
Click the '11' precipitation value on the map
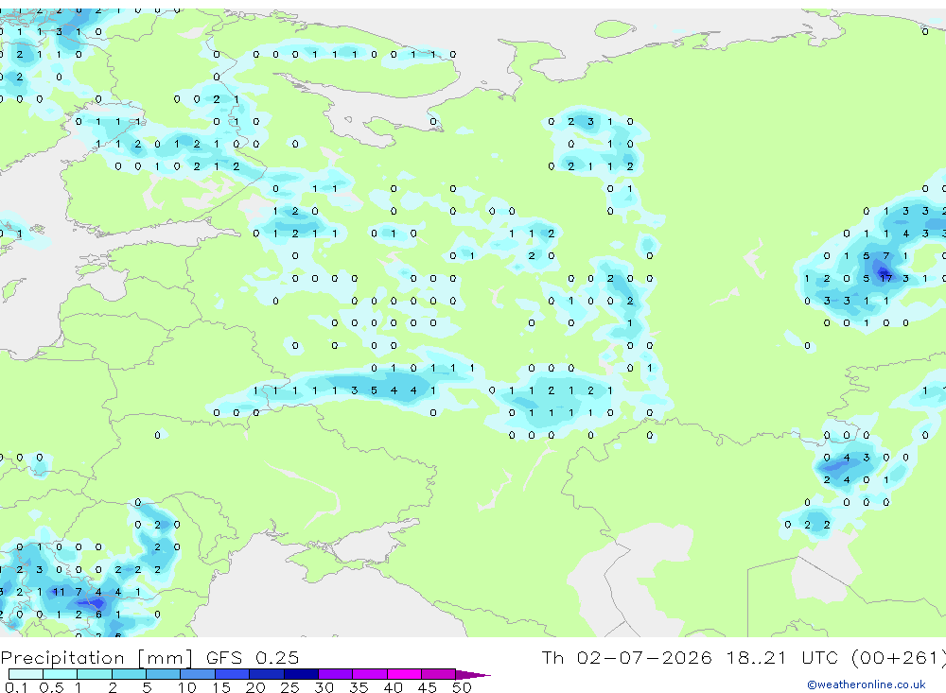59,592
